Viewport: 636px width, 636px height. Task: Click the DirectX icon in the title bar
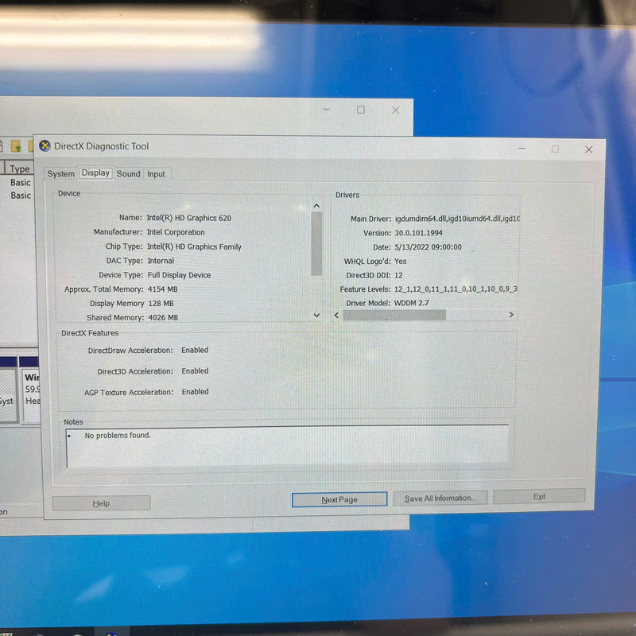(45, 146)
